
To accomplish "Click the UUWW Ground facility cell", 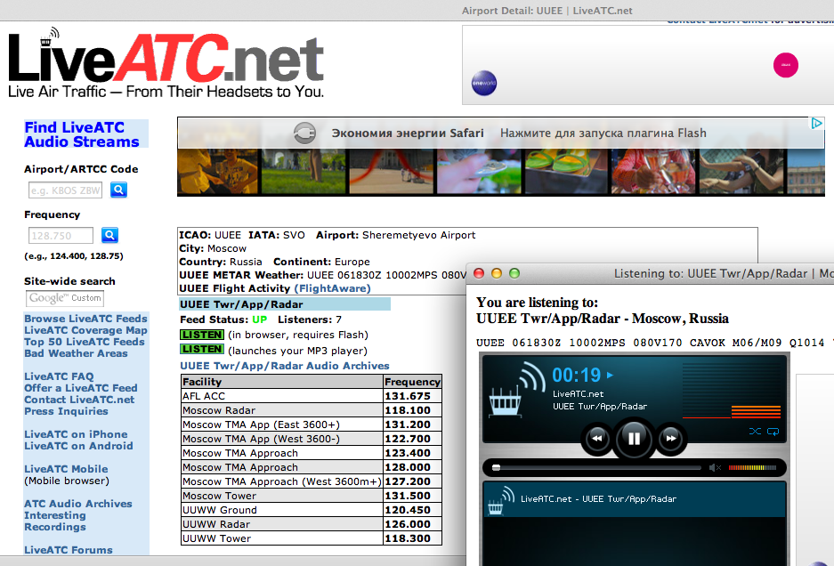I will [282, 510].
